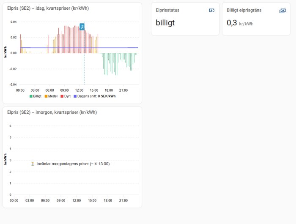Click the hourglass icon beside Inväntar message

click(x=33, y=164)
